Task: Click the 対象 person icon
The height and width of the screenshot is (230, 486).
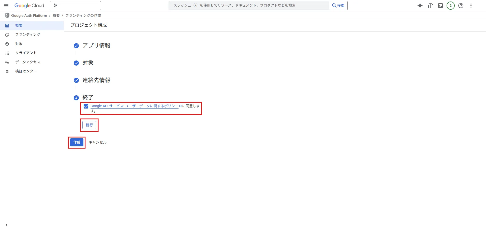Action: tap(7, 44)
